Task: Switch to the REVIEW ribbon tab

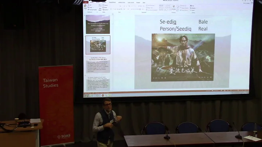Action: 138,2
